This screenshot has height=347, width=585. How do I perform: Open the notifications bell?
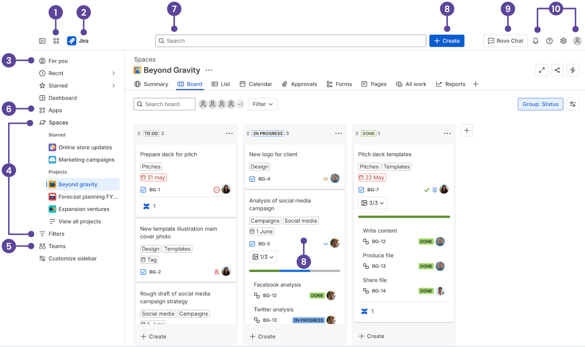coord(535,40)
